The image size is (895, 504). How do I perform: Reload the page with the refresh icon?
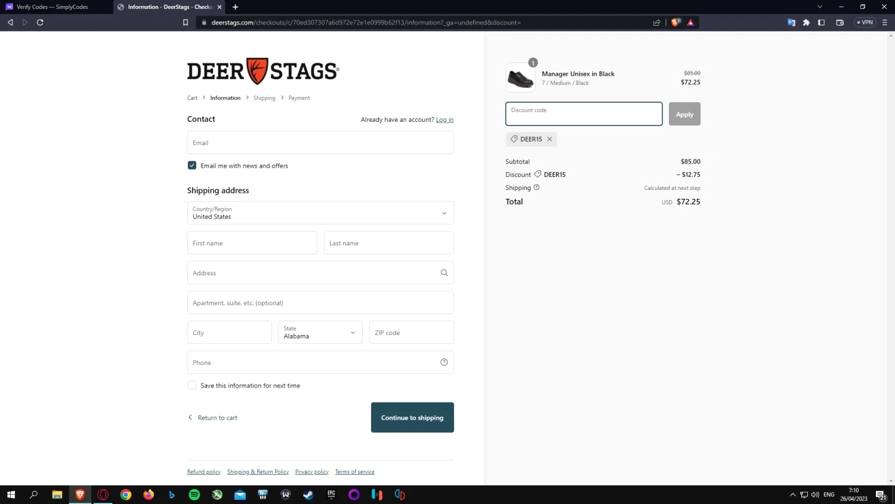click(x=40, y=23)
